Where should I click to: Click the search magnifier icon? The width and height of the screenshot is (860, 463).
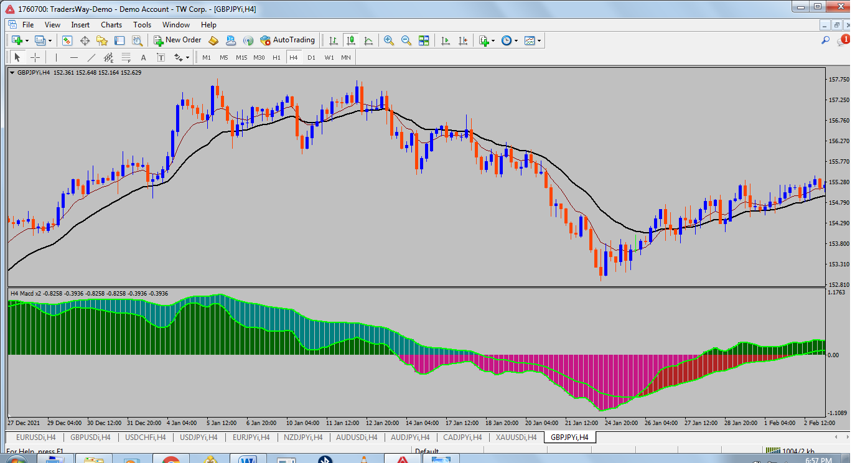point(825,40)
